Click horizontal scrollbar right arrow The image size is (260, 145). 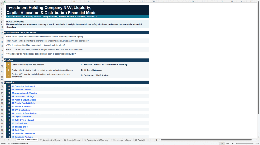click(256, 140)
